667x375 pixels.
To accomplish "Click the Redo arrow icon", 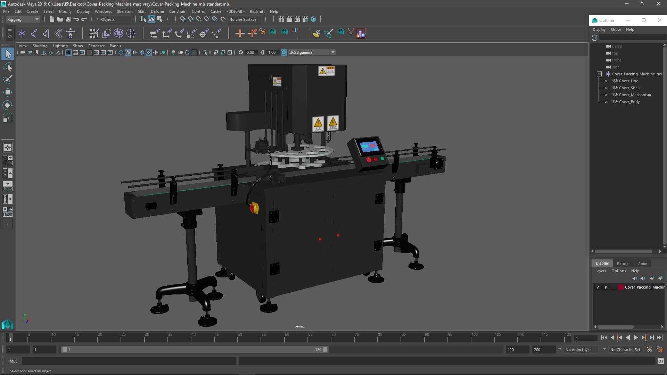I will coord(84,19).
